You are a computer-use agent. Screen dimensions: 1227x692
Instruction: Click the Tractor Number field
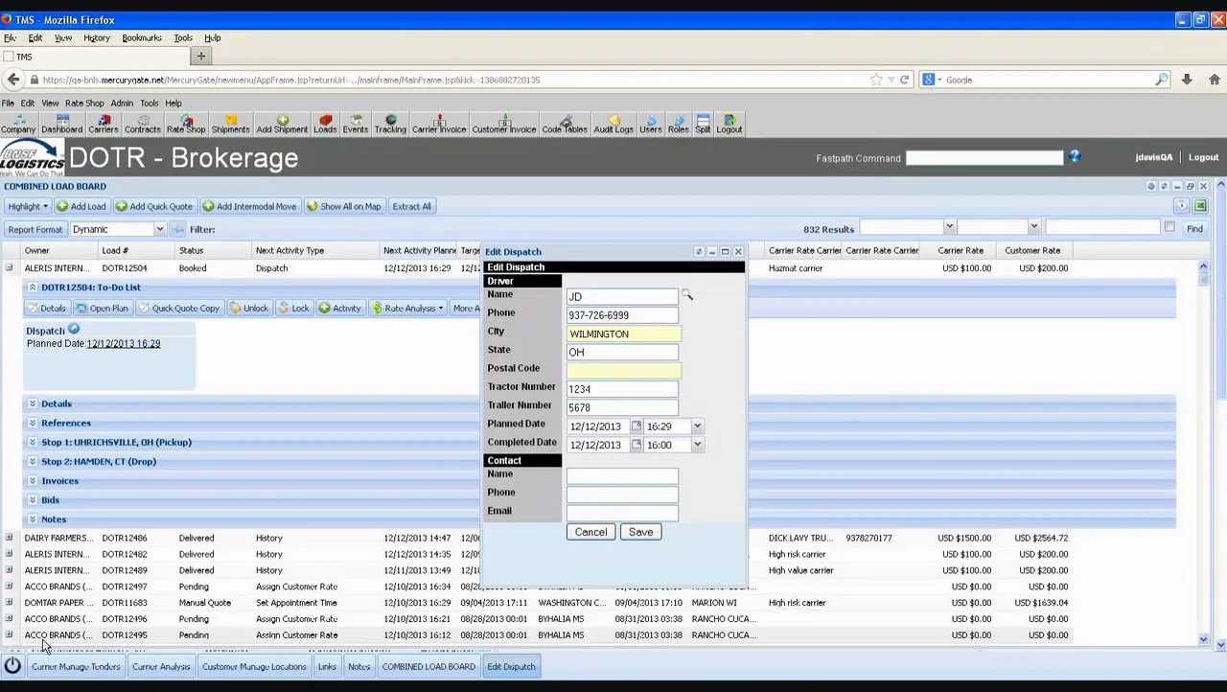tap(622, 389)
